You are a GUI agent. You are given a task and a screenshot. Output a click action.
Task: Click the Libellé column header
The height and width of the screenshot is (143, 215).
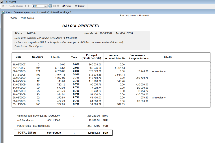[x=168, y=57]
